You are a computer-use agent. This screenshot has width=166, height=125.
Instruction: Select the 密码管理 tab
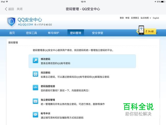pos(76,33)
